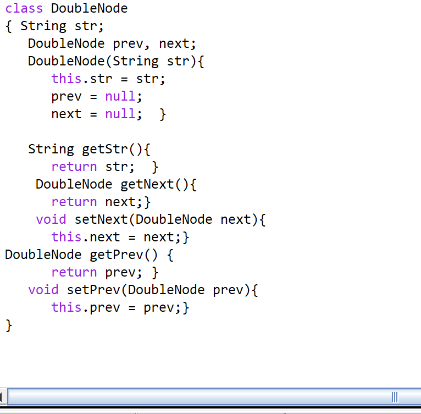The image size is (421, 414).
Task: Click the constructor 'DoubleNode(String str){' line
Action: tap(116, 62)
